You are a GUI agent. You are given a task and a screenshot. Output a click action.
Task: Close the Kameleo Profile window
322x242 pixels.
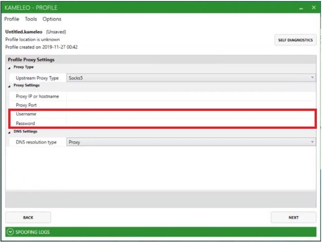(x=314, y=8)
